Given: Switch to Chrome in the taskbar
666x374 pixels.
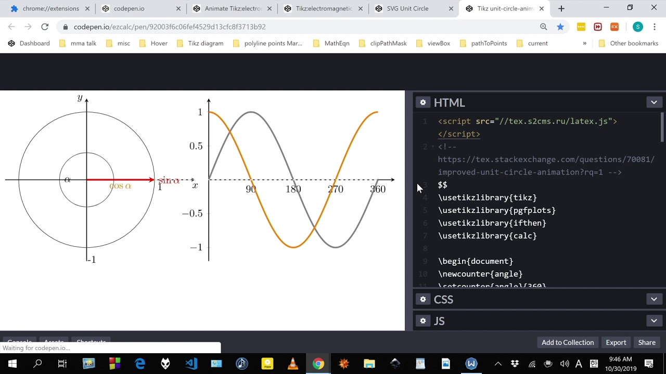Looking at the screenshot, I should coord(318,364).
